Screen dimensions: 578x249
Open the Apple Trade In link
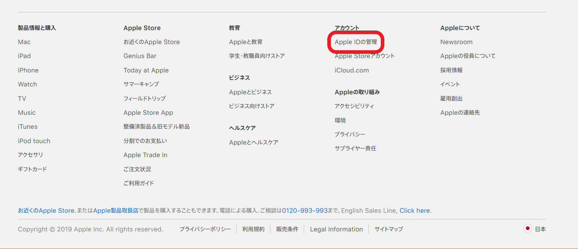145,155
